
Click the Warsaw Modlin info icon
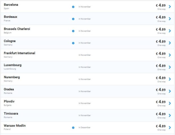click(x=73, y=128)
